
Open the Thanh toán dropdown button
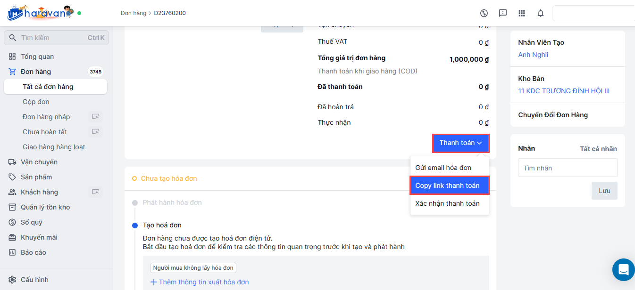tap(460, 143)
